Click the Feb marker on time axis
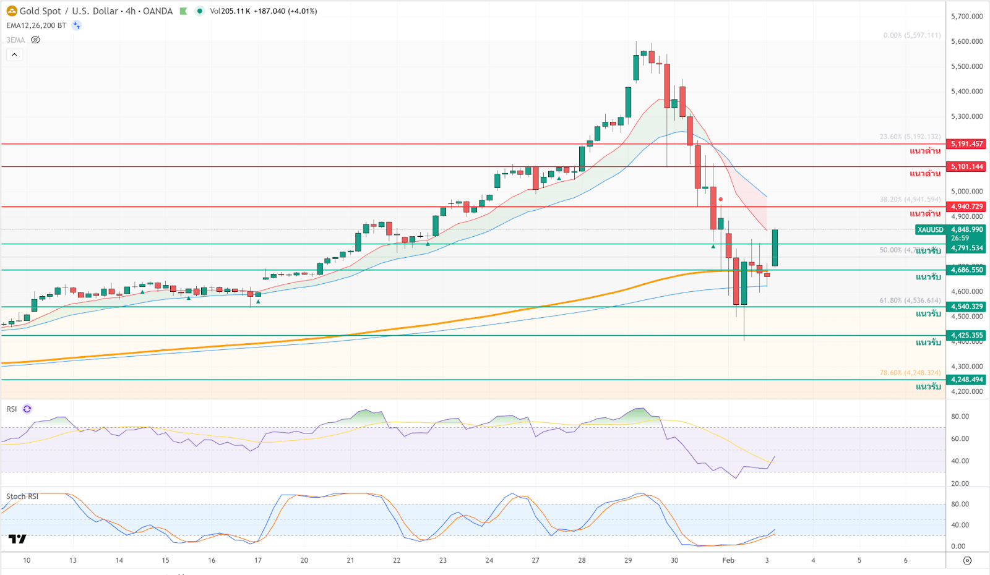This screenshot has height=575, width=990. click(x=728, y=560)
